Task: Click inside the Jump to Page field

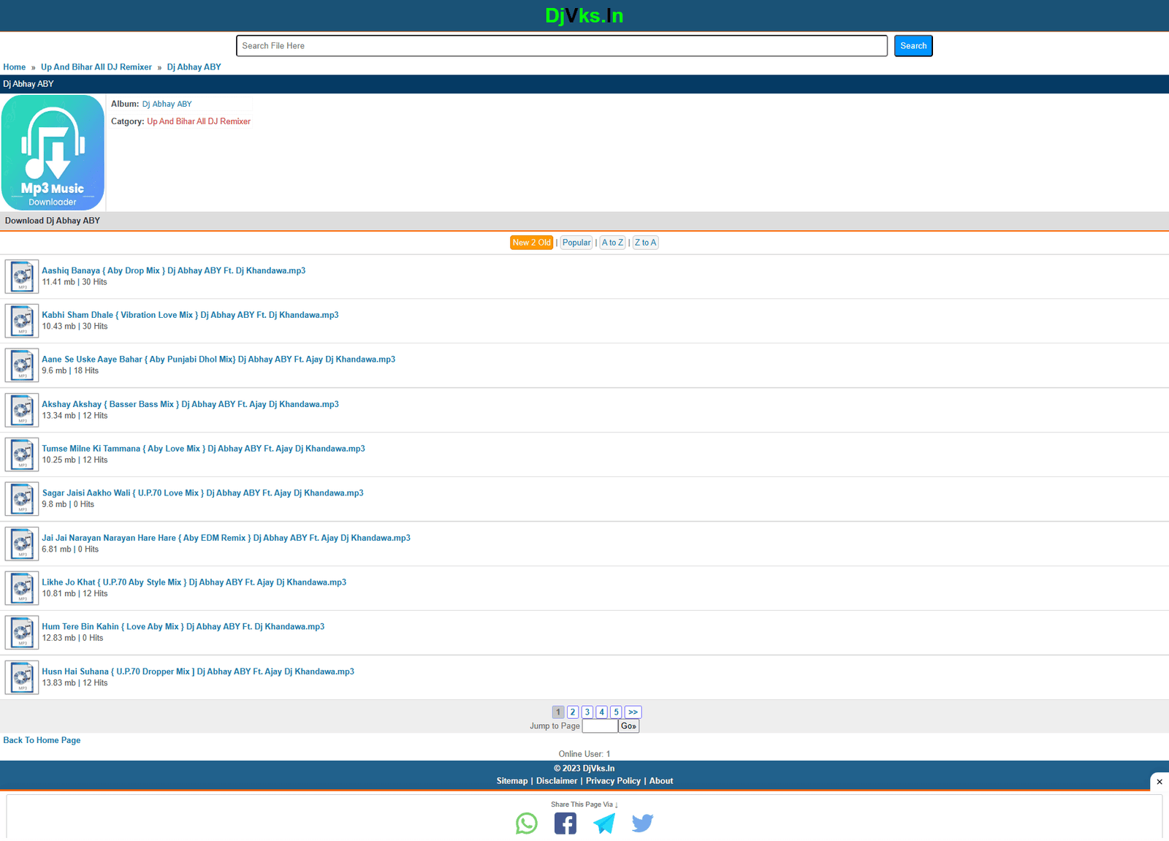Action: tap(599, 726)
